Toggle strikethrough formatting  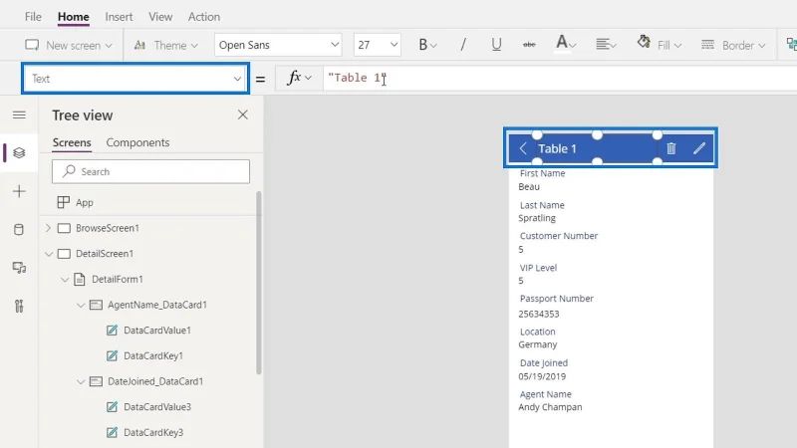pos(529,45)
